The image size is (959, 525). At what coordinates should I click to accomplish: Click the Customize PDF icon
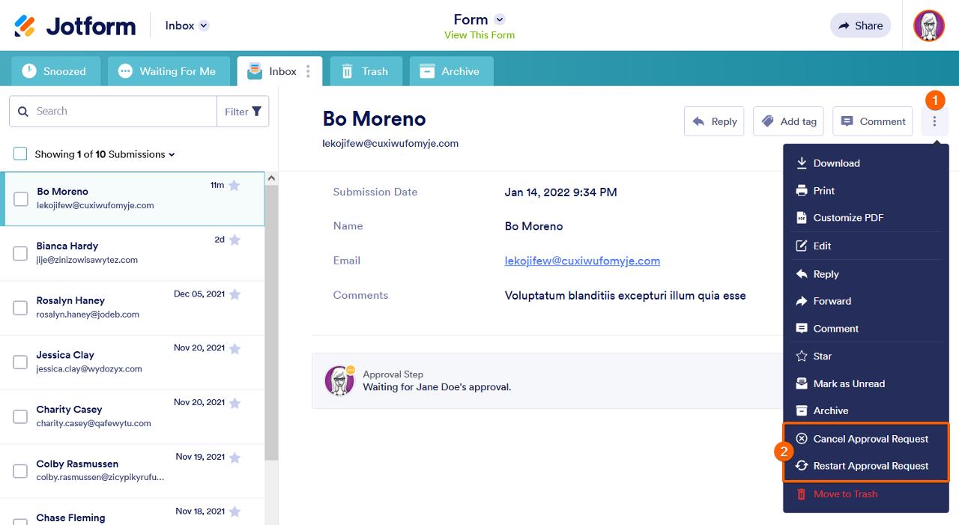tap(802, 218)
